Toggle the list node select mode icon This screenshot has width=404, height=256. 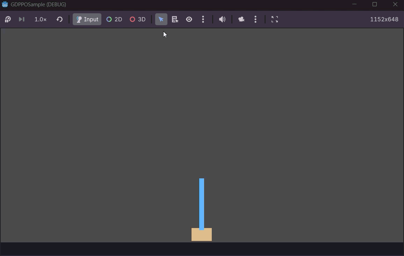[175, 19]
